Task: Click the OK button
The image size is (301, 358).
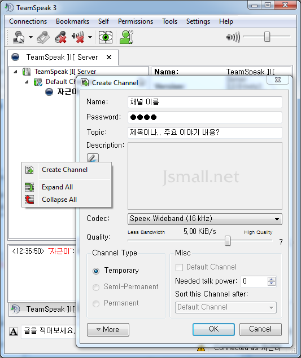Action: [x=213, y=329]
